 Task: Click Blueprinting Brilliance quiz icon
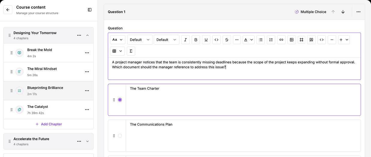pyautogui.click(x=19, y=90)
